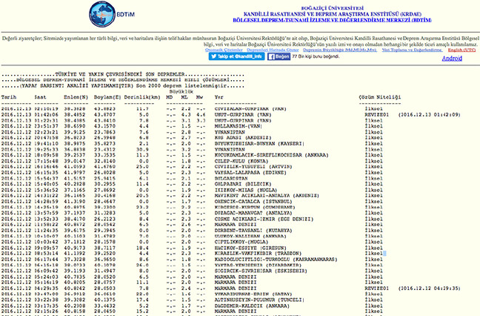Select the 'MAVIKENT ACIKLARI-ANTALYA (AKDENIZ)' row
This screenshot has height=316, width=480.
(x=192, y=196)
